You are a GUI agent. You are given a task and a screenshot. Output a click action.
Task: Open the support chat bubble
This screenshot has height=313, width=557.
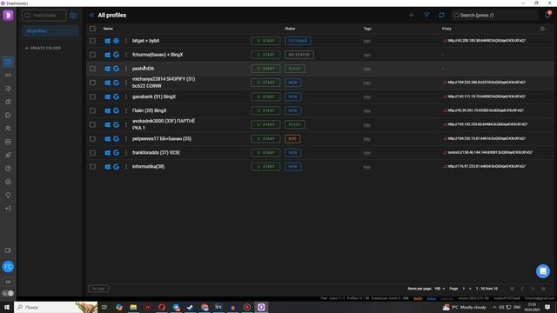click(543, 271)
